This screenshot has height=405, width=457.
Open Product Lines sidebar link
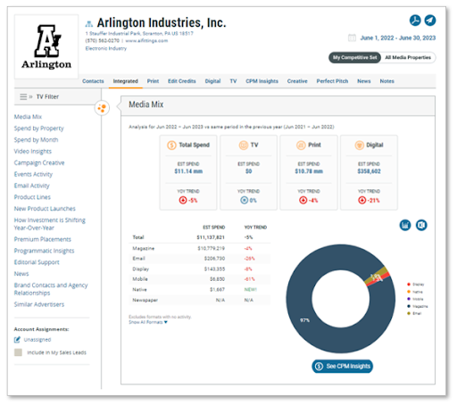point(32,197)
